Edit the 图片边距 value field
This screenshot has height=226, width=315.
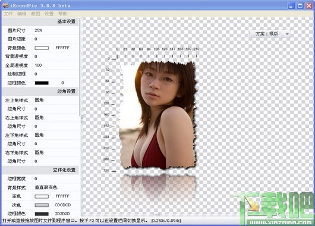pyautogui.click(x=55, y=39)
